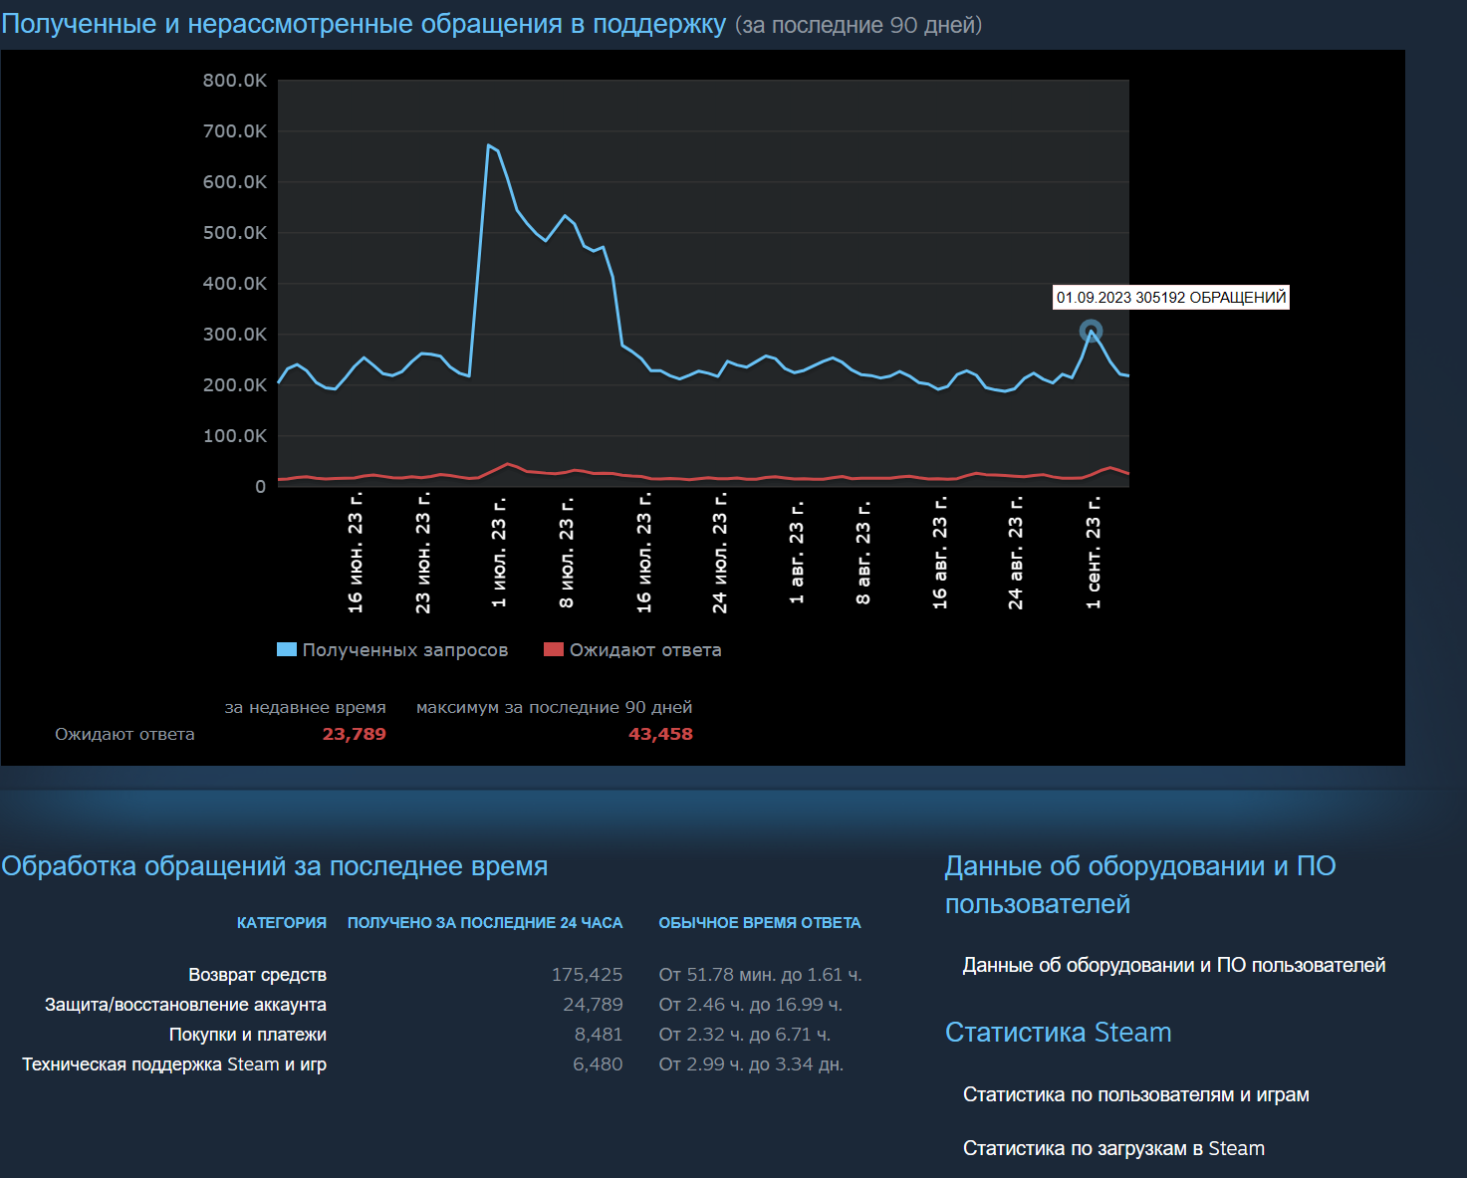The width and height of the screenshot is (1467, 1178).
Task: Click the '16 июл. 23 г.' axis label
Action: click(644, 552)
